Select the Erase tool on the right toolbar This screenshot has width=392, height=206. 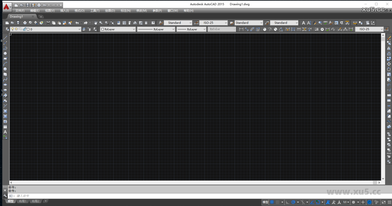[389, 38]
